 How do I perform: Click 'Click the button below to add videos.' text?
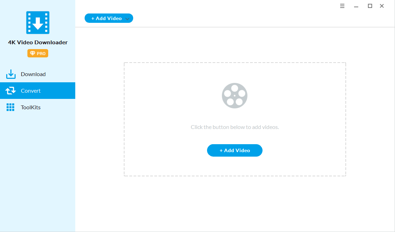[x=235, y=127]
